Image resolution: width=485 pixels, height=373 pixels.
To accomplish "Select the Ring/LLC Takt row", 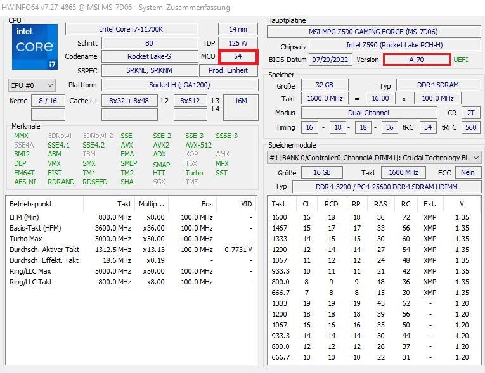I will tap(131, 282).
